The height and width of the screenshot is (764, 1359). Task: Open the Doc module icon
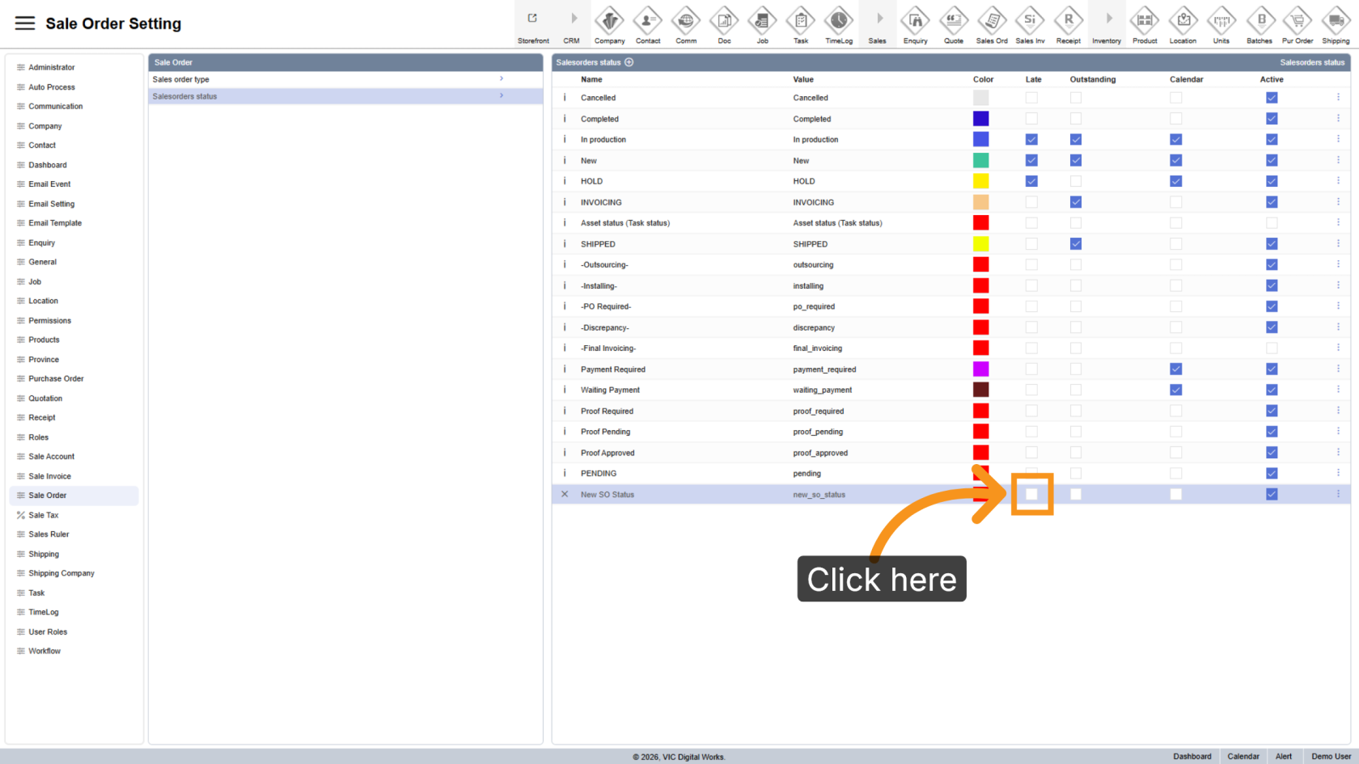(724, 20)
